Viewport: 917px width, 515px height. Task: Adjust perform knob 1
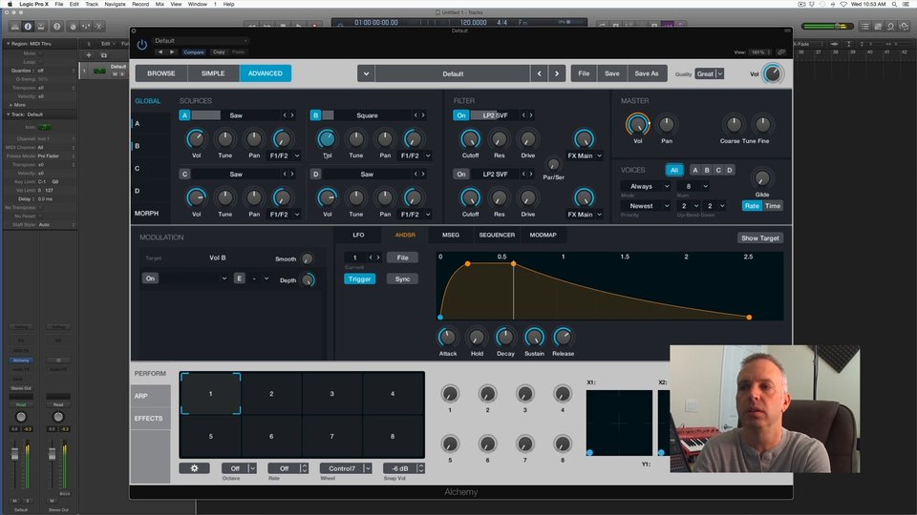[450, 394]
